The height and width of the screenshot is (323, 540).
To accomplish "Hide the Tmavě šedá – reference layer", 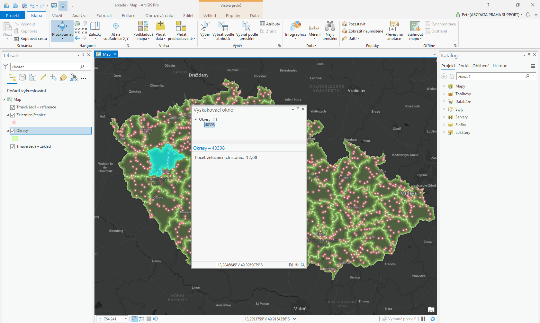I will [x=12, y=107].
